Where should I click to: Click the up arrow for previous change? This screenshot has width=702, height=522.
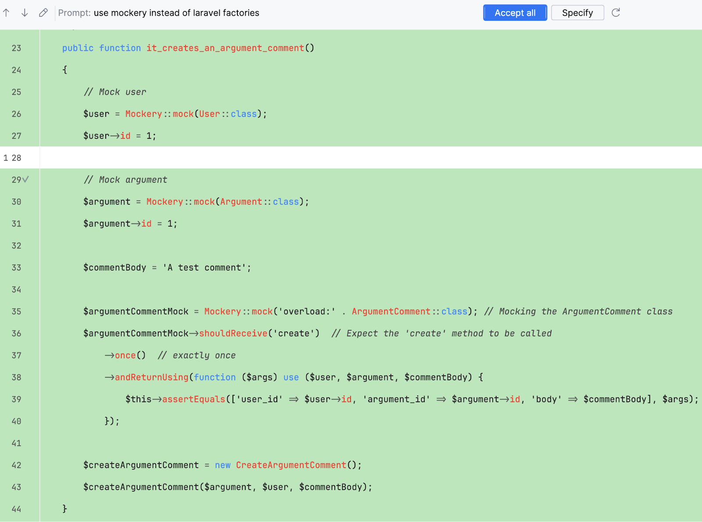[x=7, y=13]
